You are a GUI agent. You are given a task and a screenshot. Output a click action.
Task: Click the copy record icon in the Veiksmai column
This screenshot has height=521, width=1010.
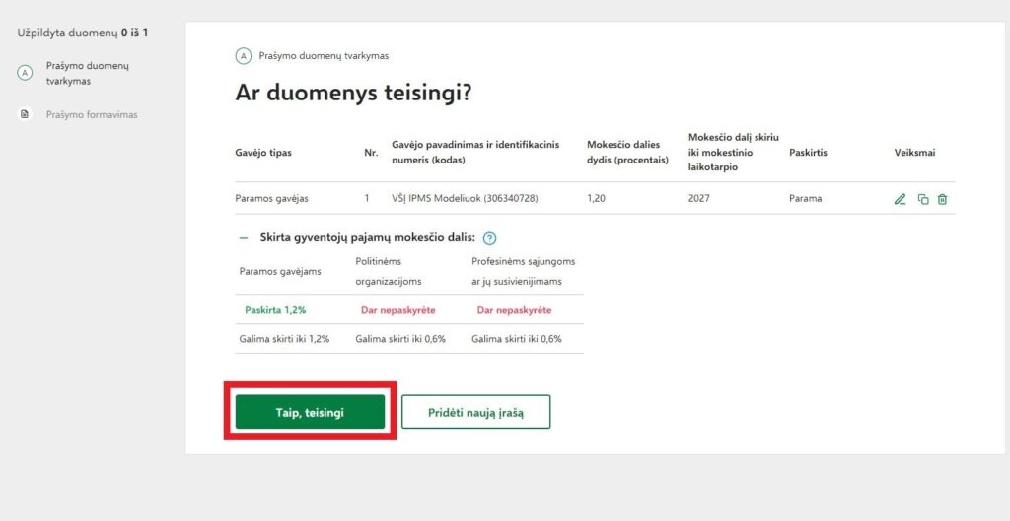click(x=923, y=199)
